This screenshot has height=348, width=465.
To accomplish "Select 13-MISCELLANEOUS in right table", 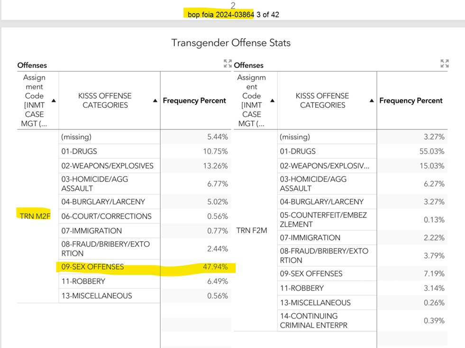I will pos(315,303).
